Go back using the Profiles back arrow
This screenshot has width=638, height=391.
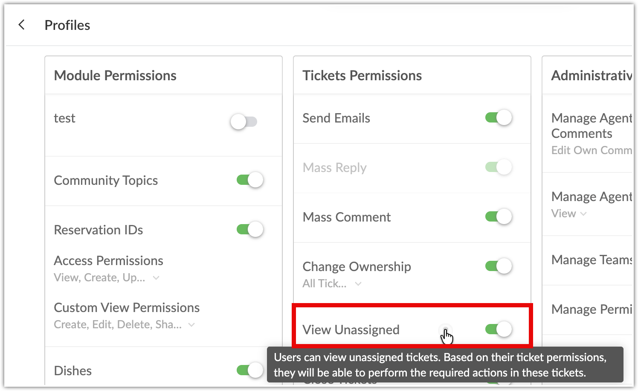[21, 25]
